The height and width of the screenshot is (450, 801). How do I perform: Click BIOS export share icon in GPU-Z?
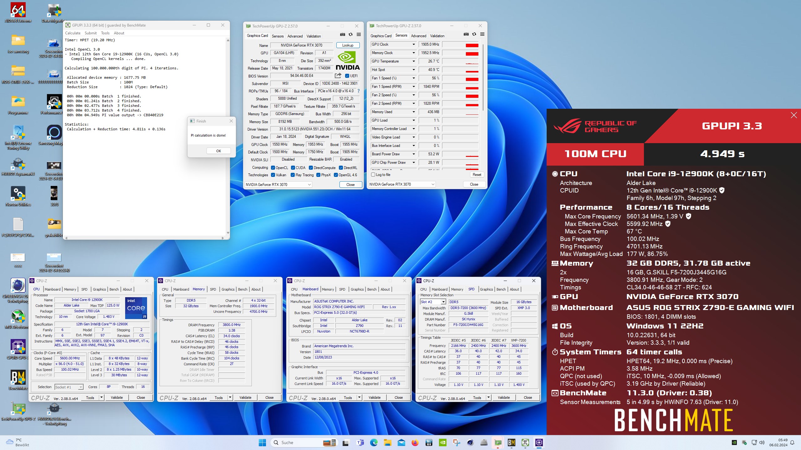(x=338, y=76)
